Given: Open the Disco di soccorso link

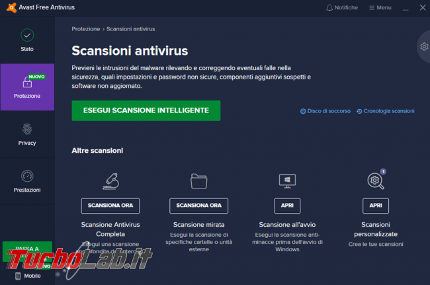Looking at the screenshot, I should pyautogui.click(x=325, y=111).
